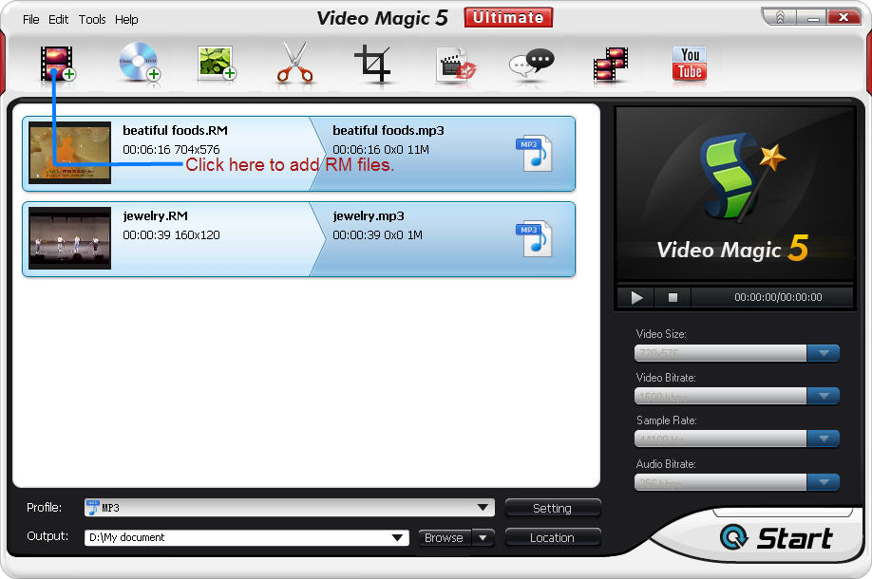Click the Add DVD disc icon
Screen dimensions: 872x579
point(139,63)
